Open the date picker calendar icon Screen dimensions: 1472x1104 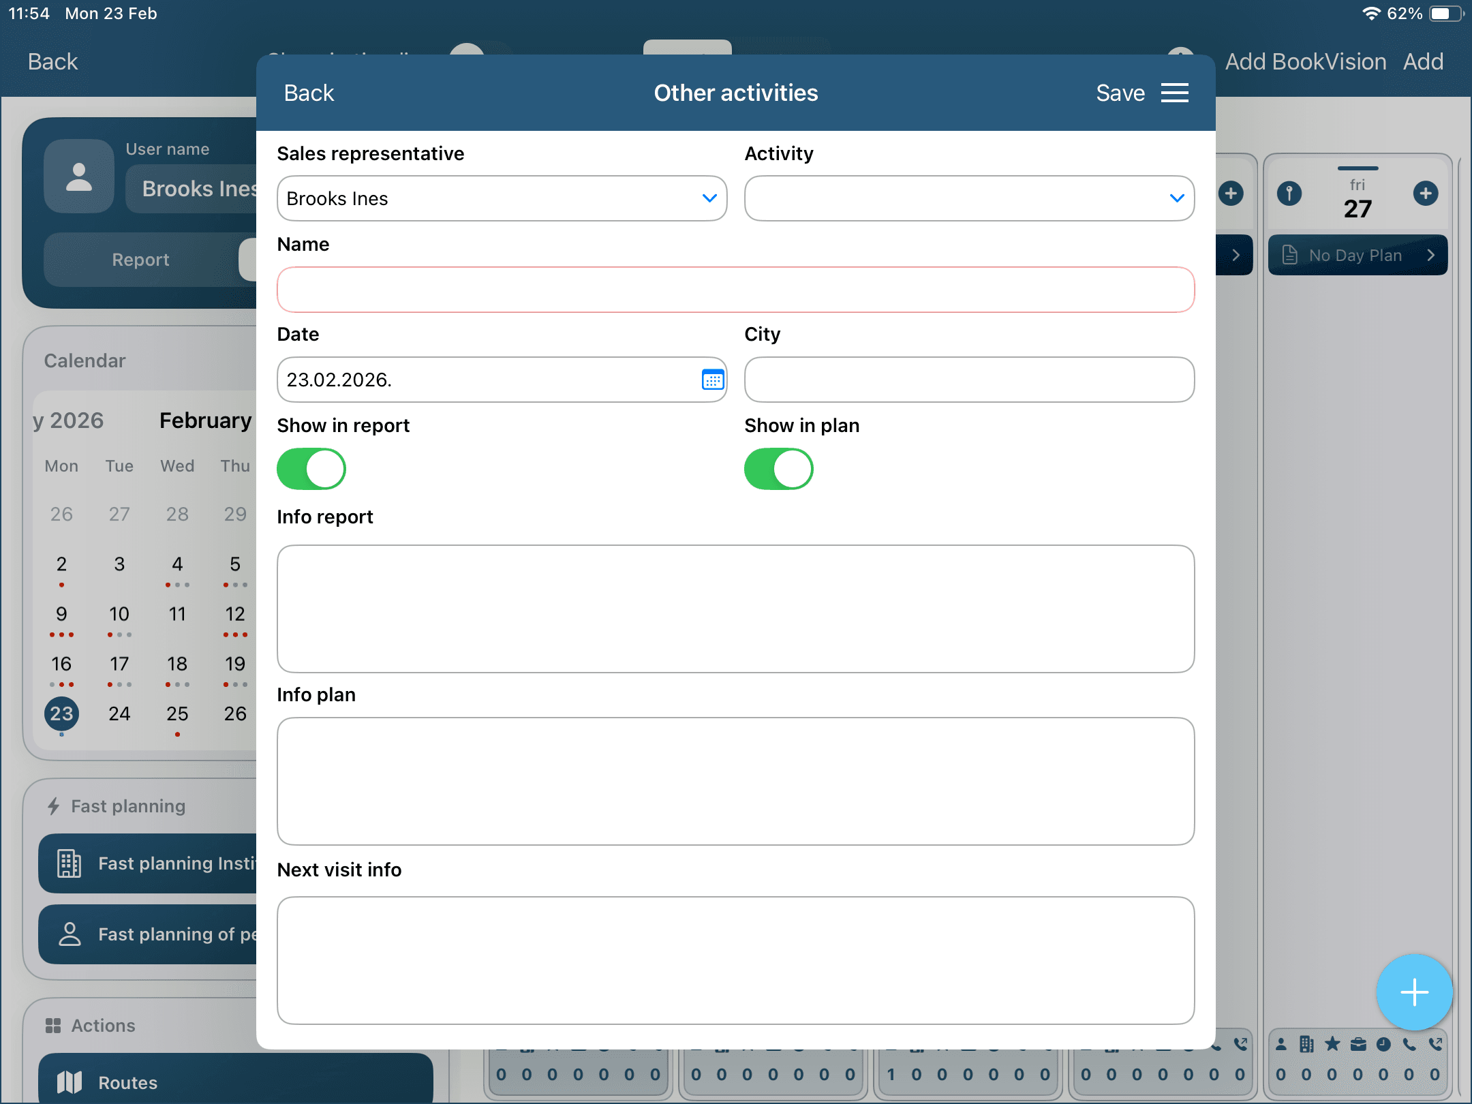713,380
